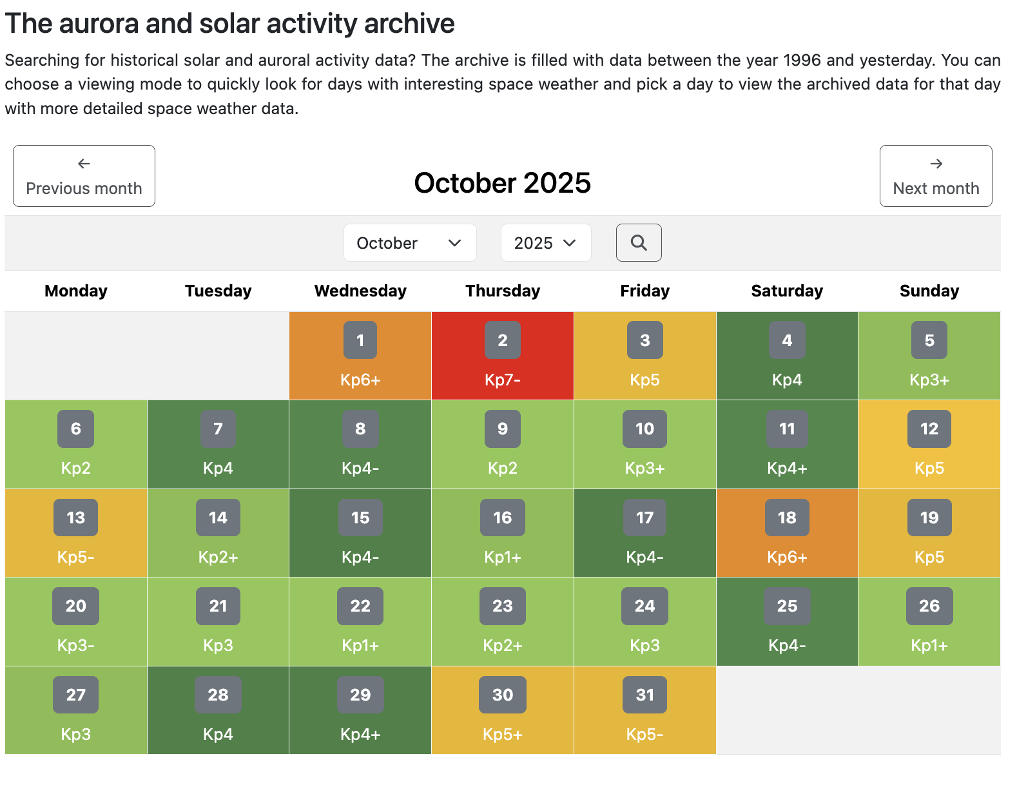The width and height of the screenshot is (1017, 785).
Task: Click the day 27 number badge
Action: pos(76,695)
